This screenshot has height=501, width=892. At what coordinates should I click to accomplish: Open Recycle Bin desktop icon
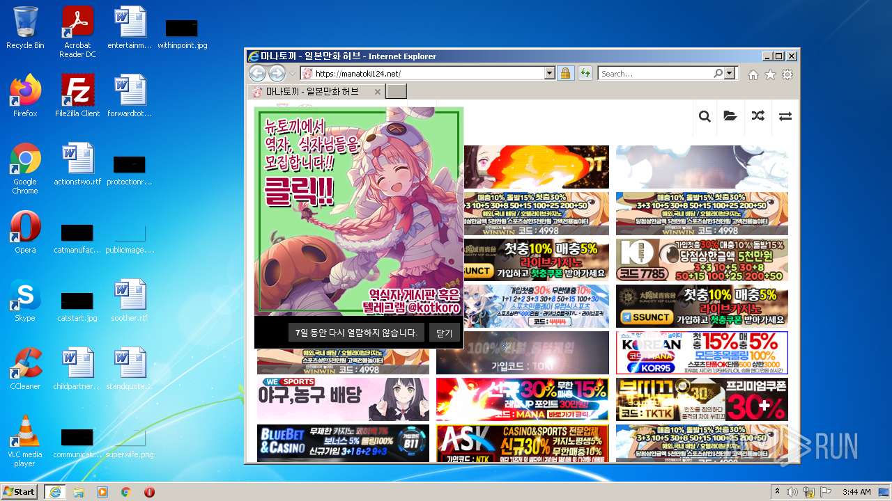tap(25, 28)
